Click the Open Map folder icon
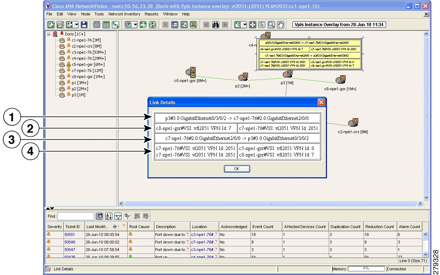The width and height of the screenshot is (440, 275). coord(60,25)
